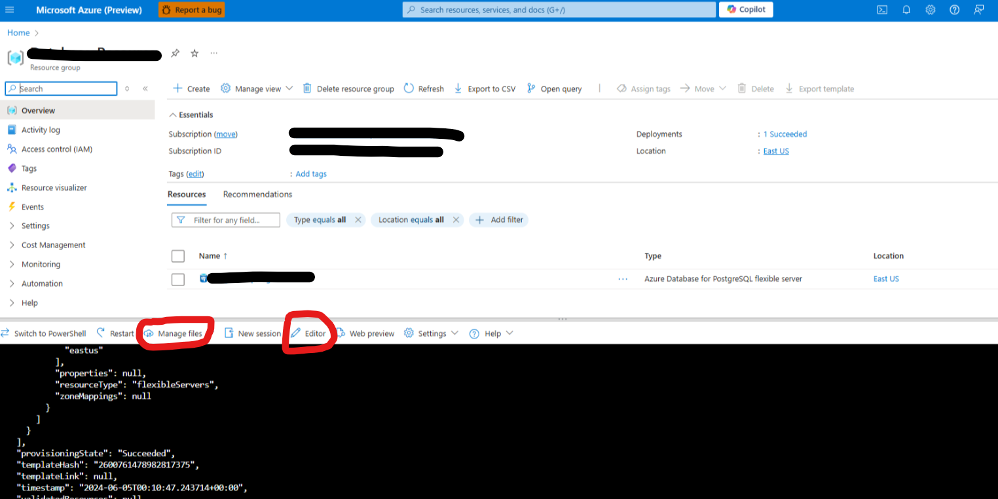Image resolution: width=998 pixels, height=499 pixels.
Task: Open feedback icon in top bar
Action: [x=978, y=10]
